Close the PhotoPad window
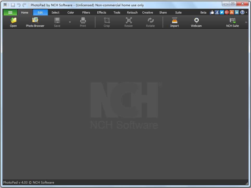The width and height of the screenshot is (251, 188). coord(242,4)
